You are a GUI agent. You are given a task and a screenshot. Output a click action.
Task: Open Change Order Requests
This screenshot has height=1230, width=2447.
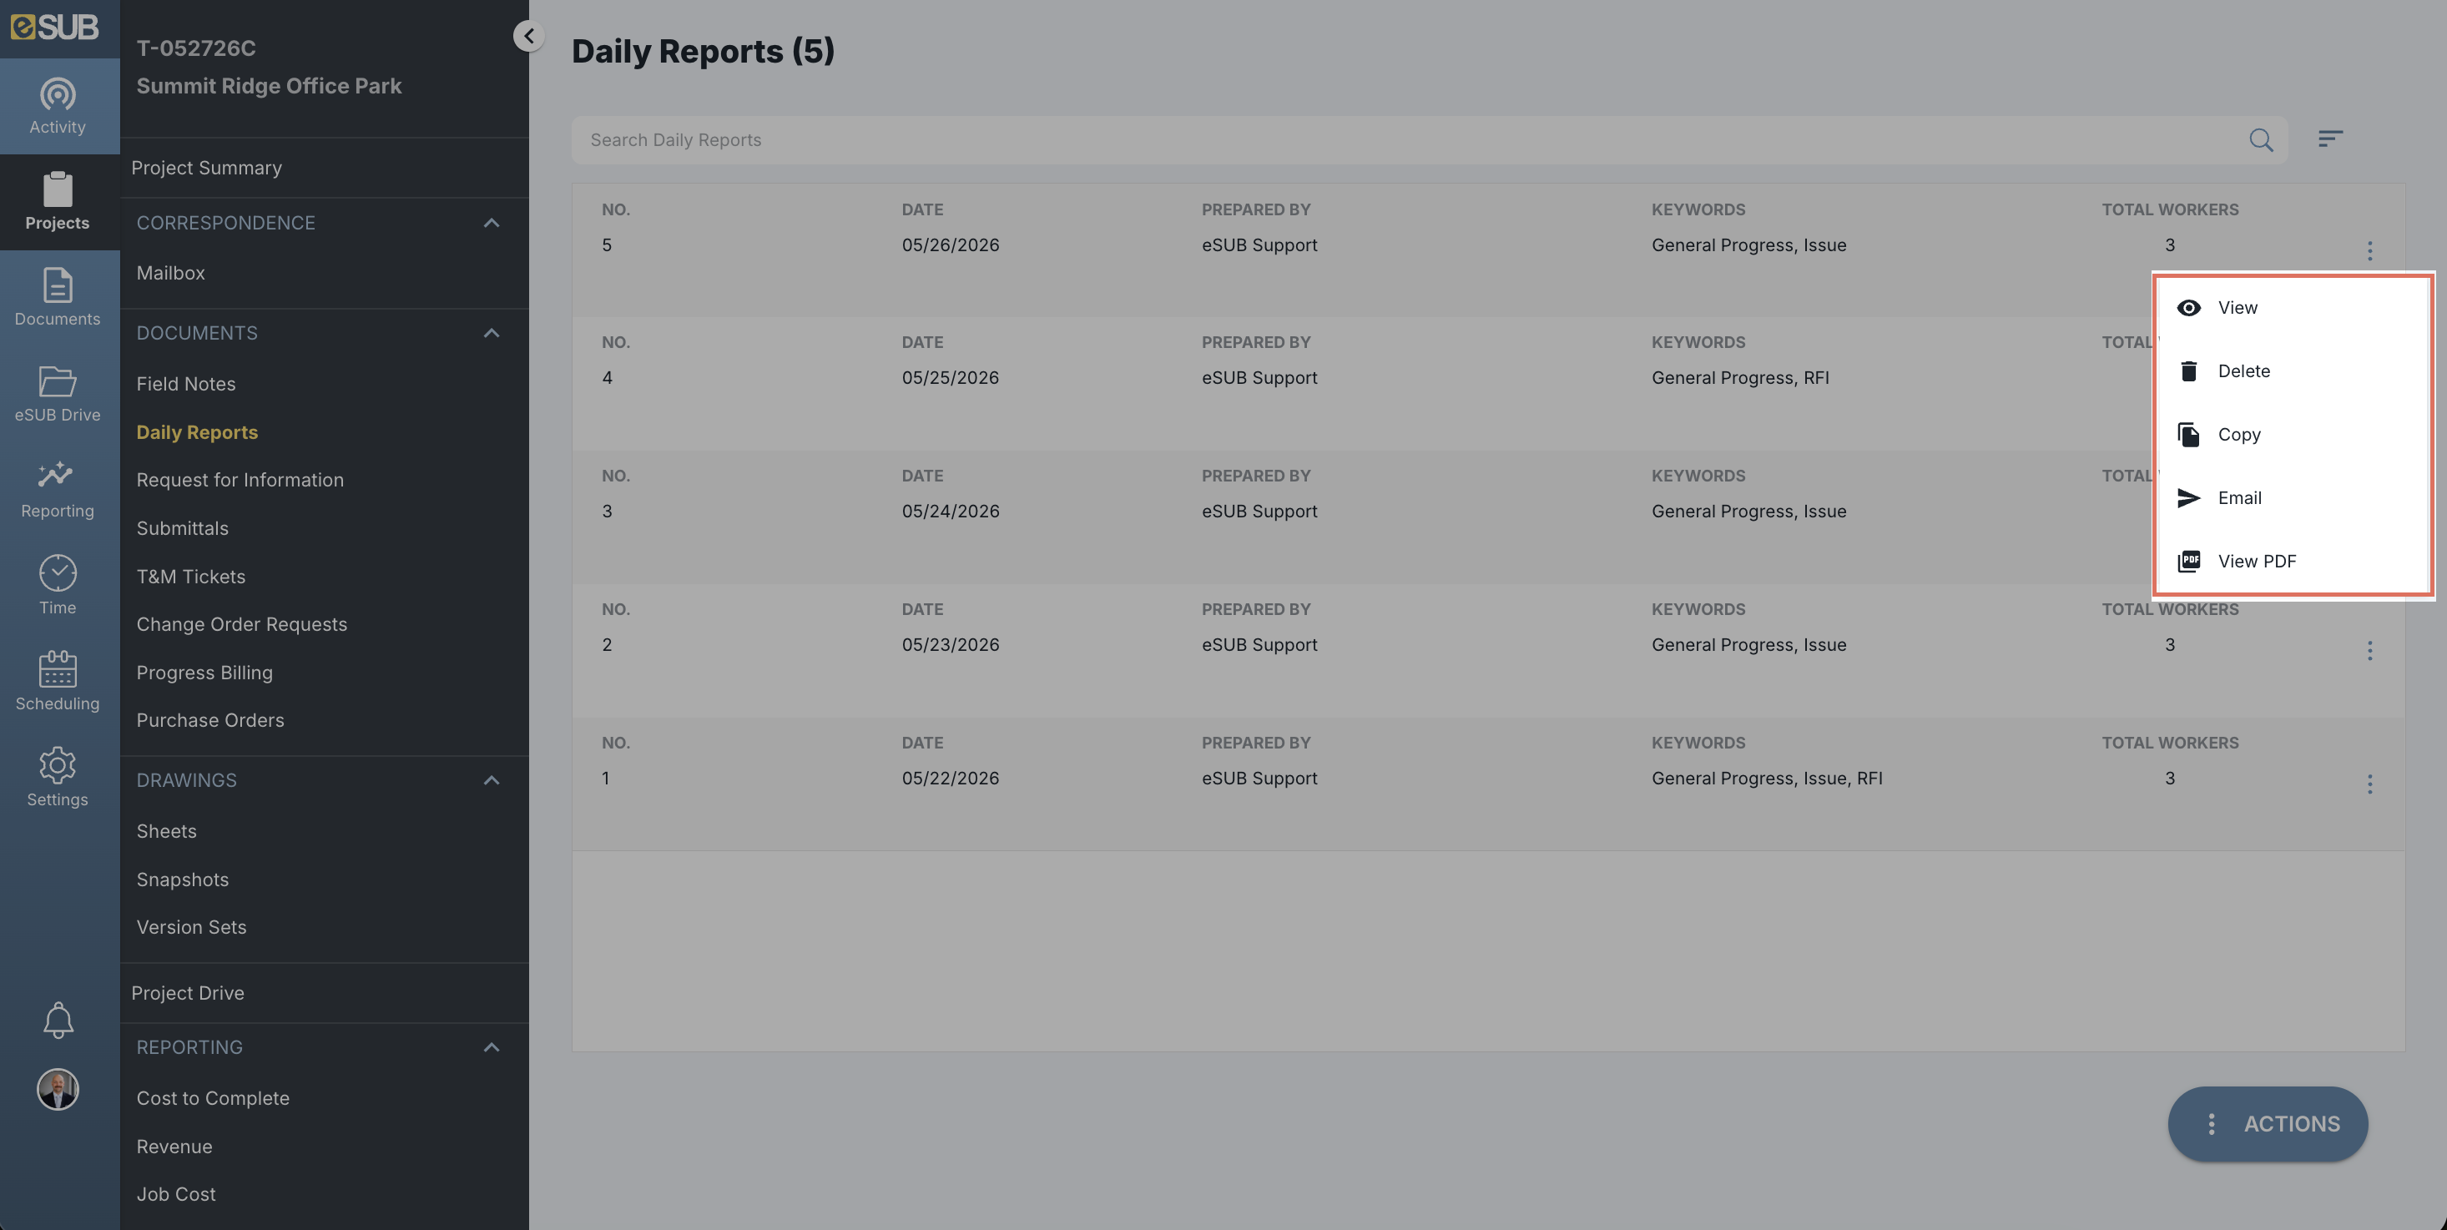242,625
